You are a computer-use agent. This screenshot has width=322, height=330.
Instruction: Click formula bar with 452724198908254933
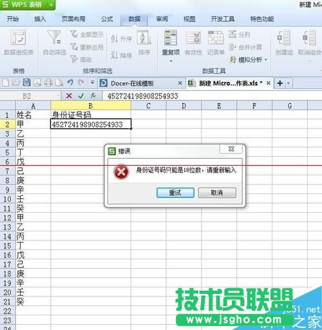click(212, 96)
